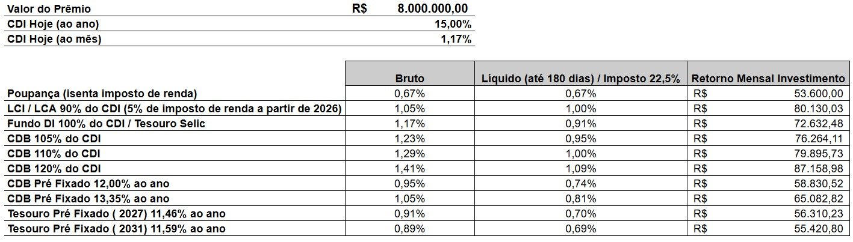This screenshot has width=853, height=242.
Task: Select CDB Pré Fixado 12,00% ao ano label
Action: click(88, 184)
